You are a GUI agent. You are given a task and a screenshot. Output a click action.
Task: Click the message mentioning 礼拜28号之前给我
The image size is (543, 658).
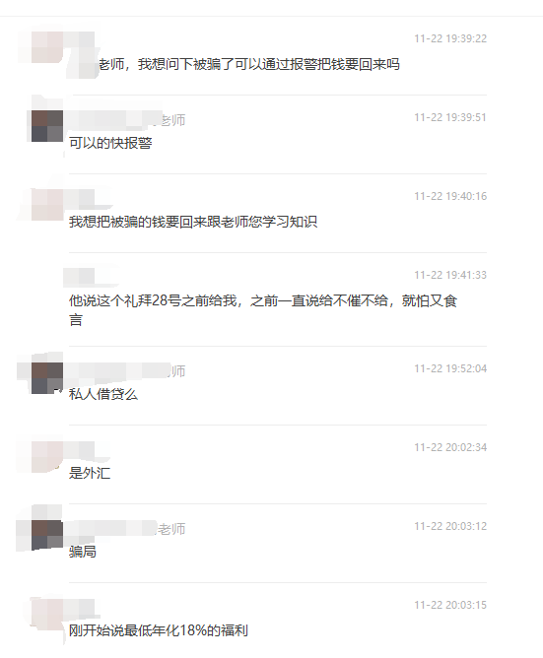[x=263, y=310]
